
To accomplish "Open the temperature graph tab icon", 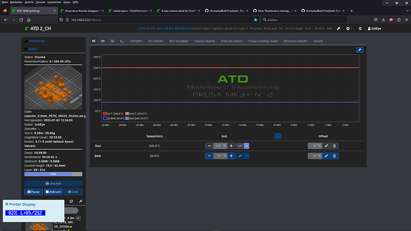I will 94,41.
